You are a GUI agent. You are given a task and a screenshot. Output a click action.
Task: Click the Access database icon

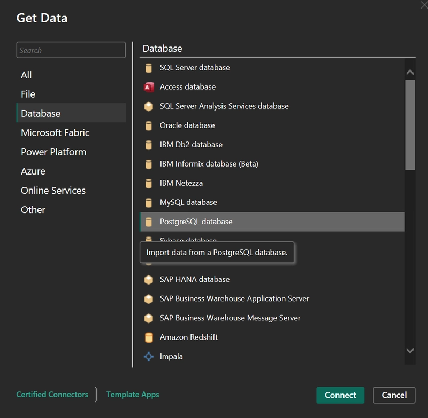(149, 87)
